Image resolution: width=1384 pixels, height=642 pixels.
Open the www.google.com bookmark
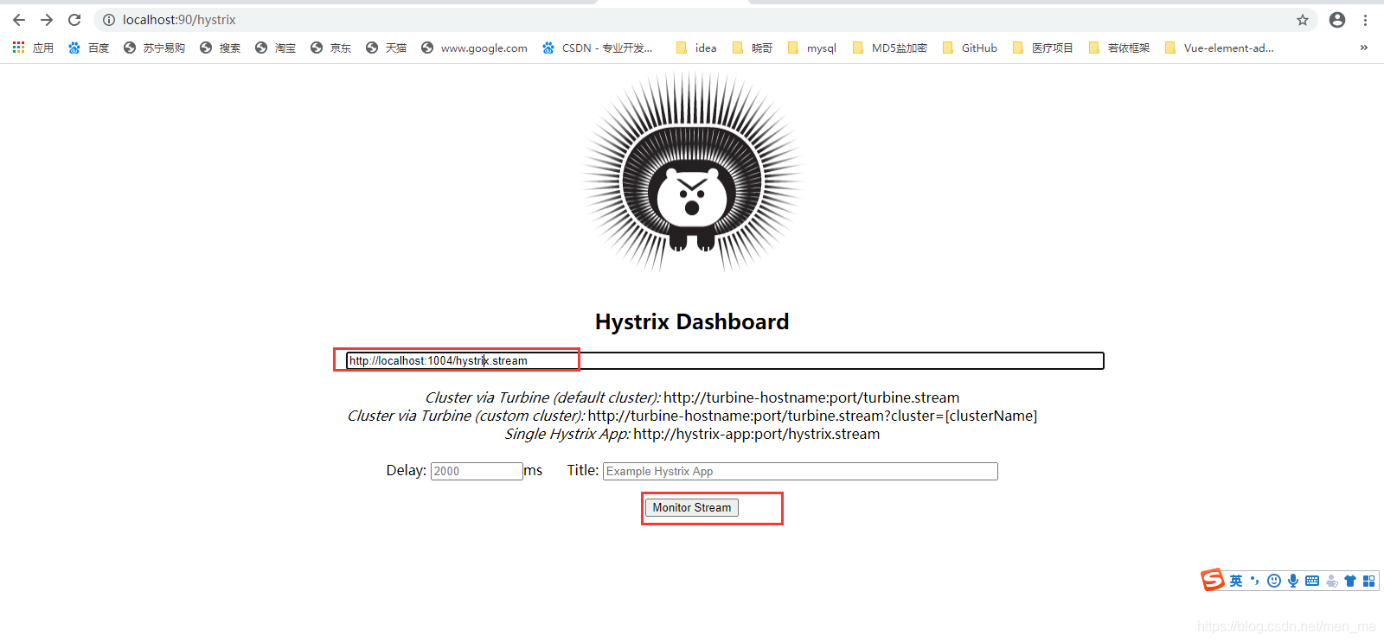click(474, 48)
